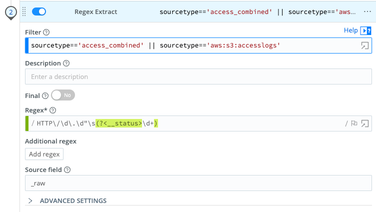The width and height of the screenshot is (376, 212).
Task: Expand the Filter field editor
Action: pyautogui.click(x=364, y=45)
